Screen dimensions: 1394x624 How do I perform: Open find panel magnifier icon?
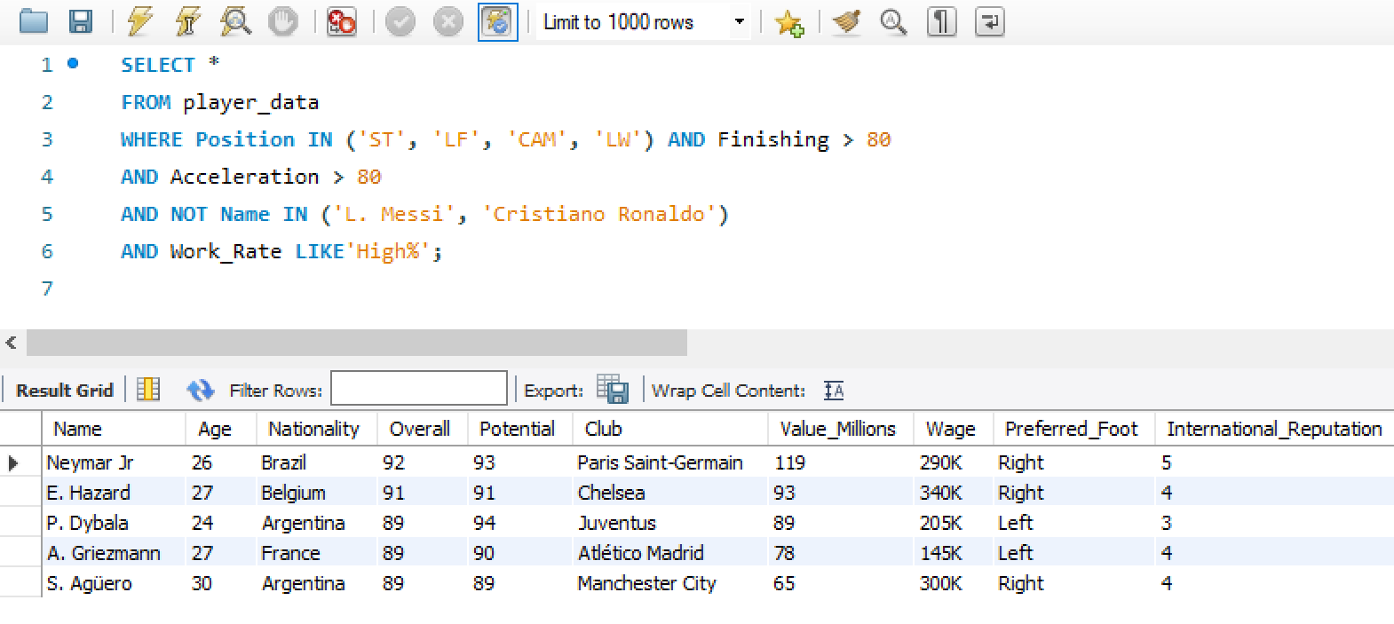pos(893,21)
